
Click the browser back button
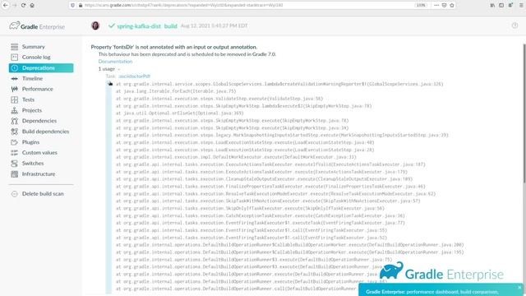pyautogui.click(x=6, y=6)
